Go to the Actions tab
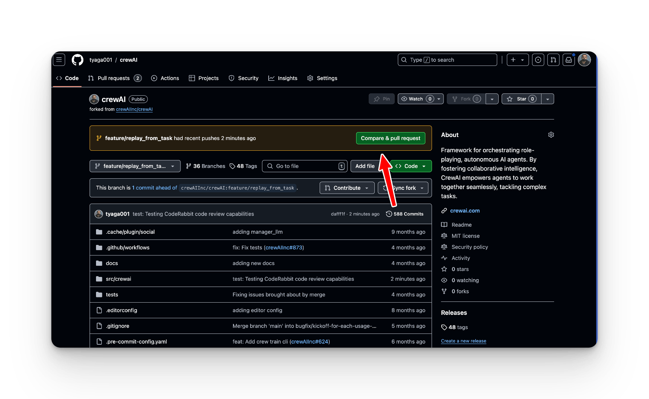The width and height of the screenshot is (649, 399). pos(165,78)
